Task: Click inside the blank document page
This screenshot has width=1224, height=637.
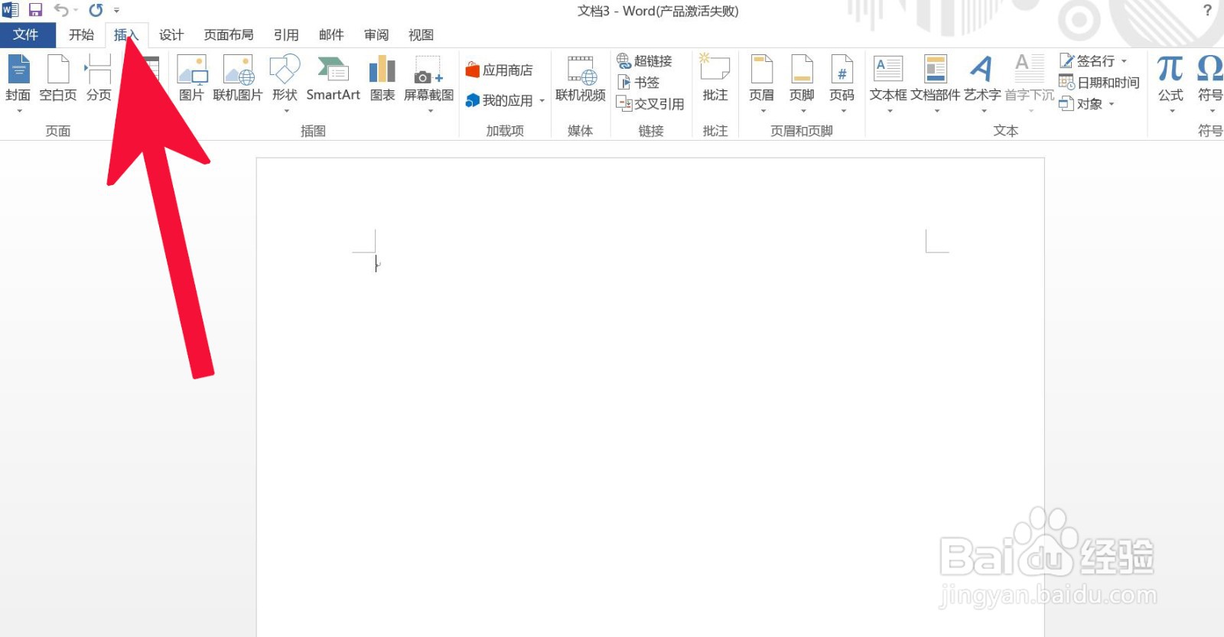Action: click(x=650, y=398)
